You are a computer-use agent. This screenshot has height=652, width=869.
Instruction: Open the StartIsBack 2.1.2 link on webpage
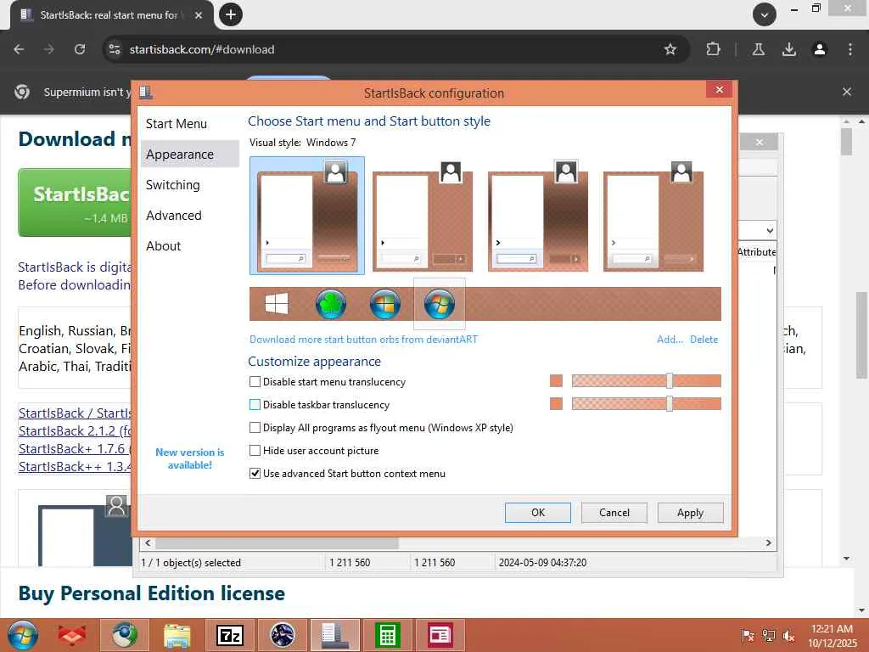(x=75, y=430)
